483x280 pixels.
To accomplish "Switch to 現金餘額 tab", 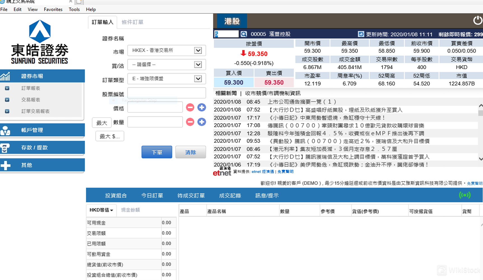I will click(x=130, y=210).
